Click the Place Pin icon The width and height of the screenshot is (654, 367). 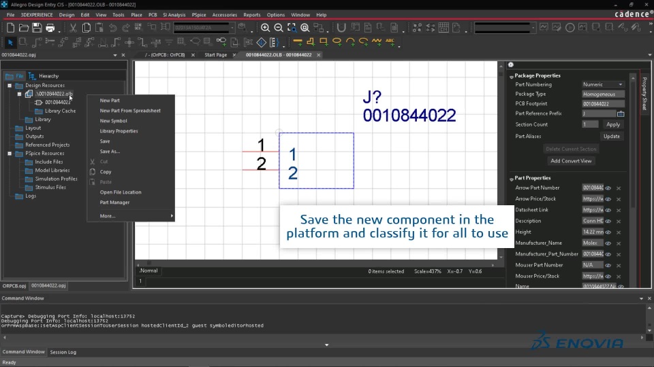tap(221, 41)
